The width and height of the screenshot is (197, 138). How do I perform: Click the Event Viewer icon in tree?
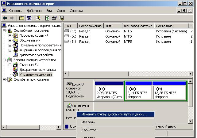[16, 36]
